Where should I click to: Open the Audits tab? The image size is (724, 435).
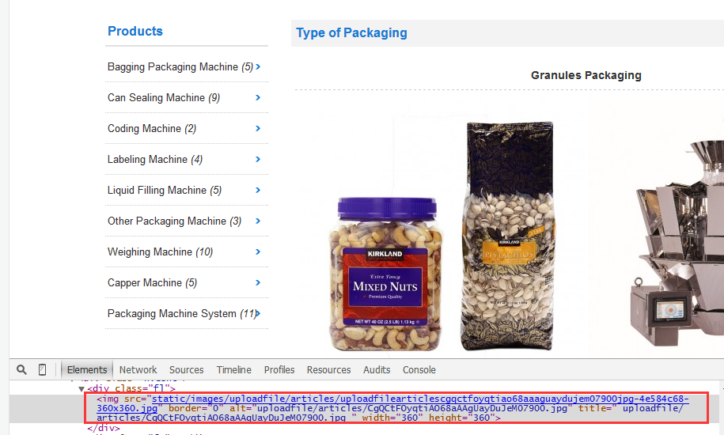pos(377,370)
